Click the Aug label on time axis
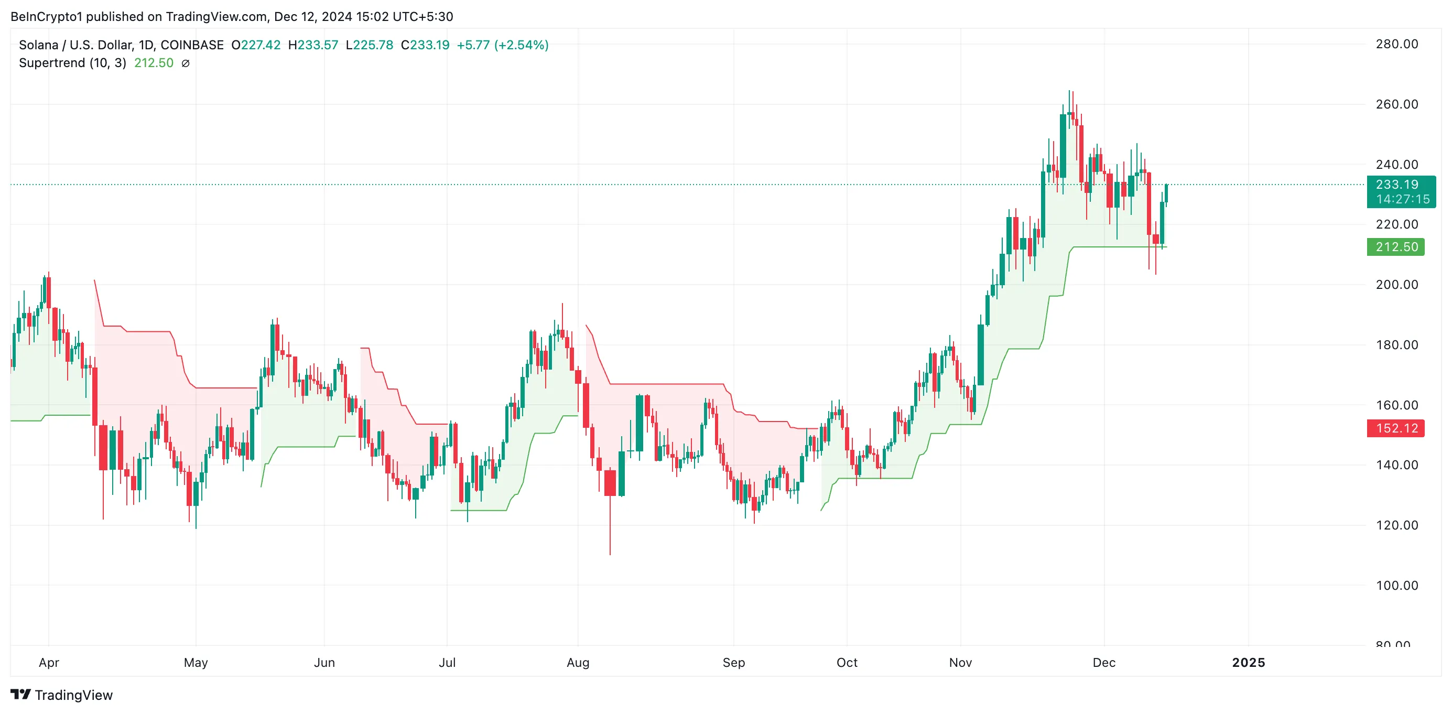 pos(578,663)
